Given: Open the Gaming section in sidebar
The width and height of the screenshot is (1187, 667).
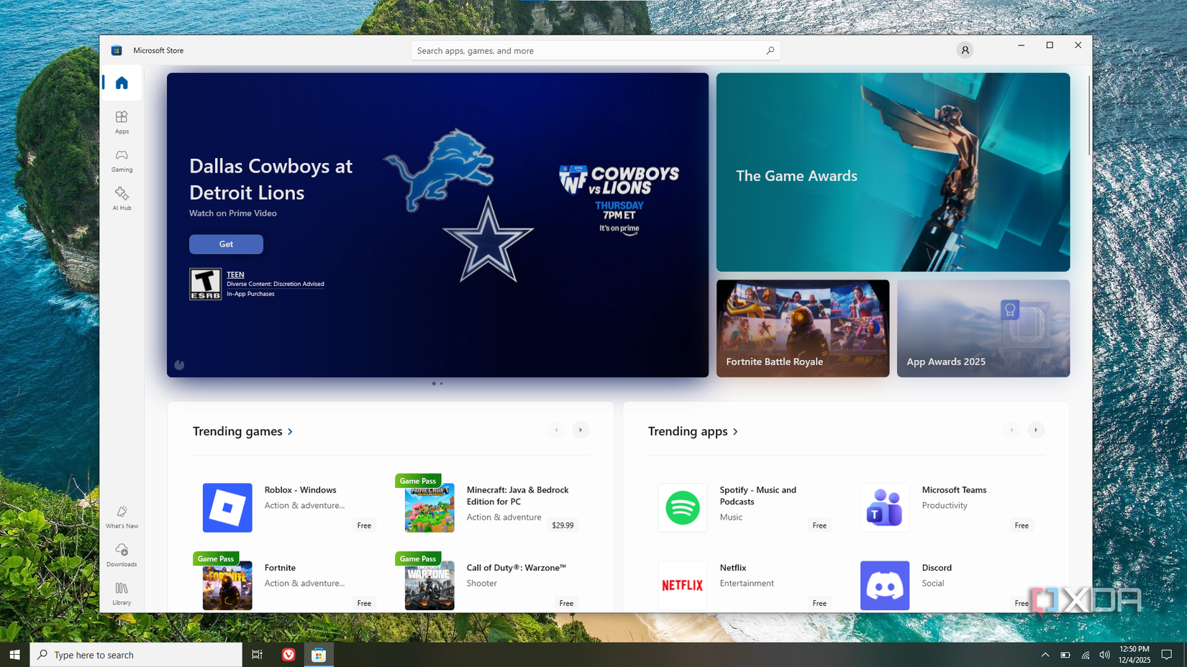Looking at the screenshot, I should click(122, 160).
